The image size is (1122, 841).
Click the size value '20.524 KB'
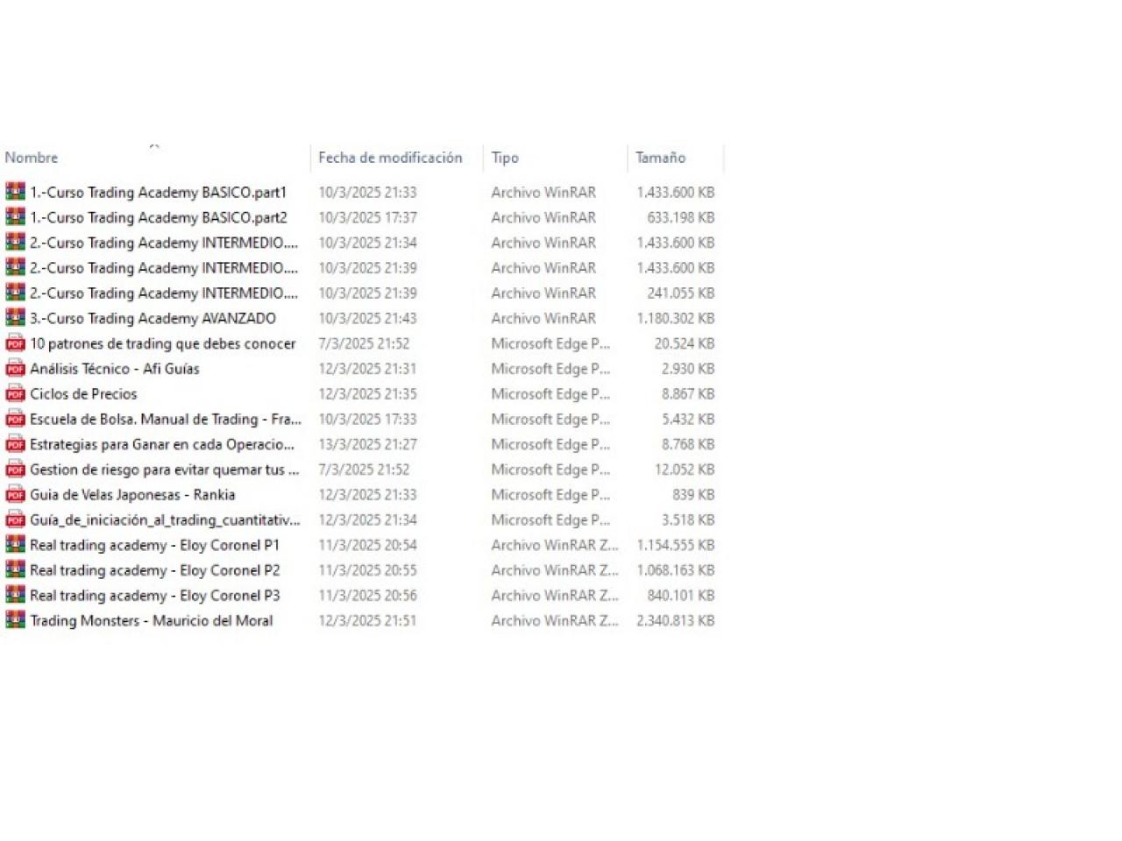pos(685,343)
